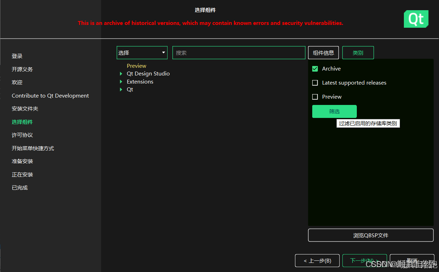Image resolution: width=439 pixels, height=272 pixels.
Task: Click the 筛选 filter button
Action: pyautogui.click(x=334, y=111)
